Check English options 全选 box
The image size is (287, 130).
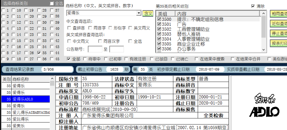pyautogui.click(x=130, y=41)
